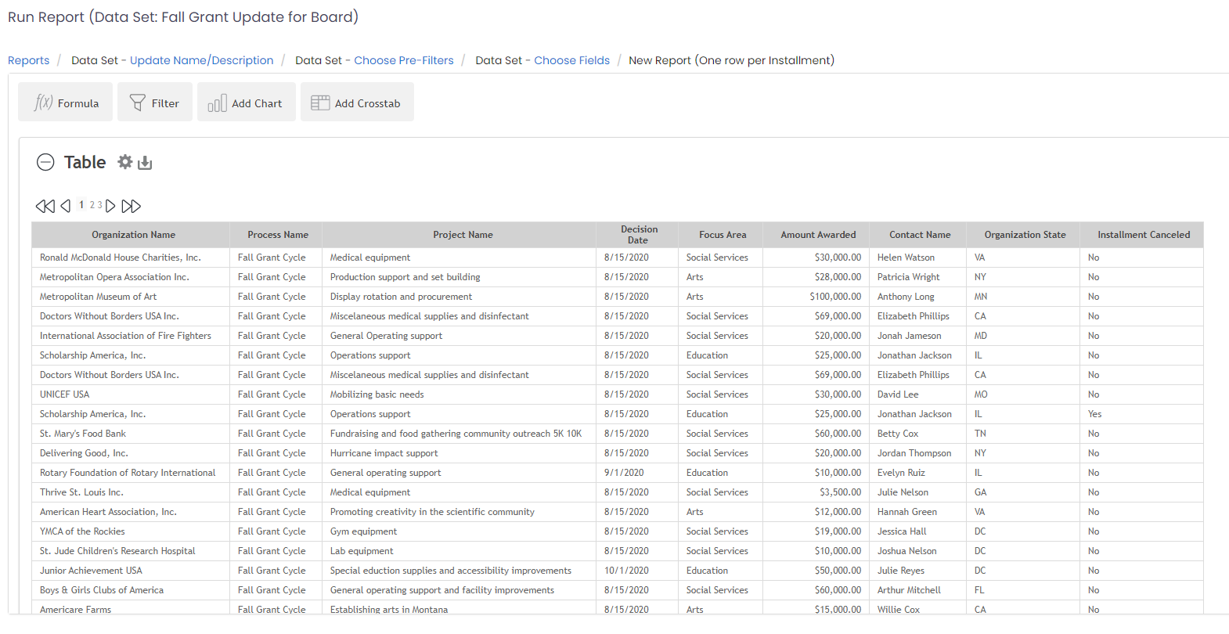Click contact name 'Arthur Mitchell'

(917, 590)
